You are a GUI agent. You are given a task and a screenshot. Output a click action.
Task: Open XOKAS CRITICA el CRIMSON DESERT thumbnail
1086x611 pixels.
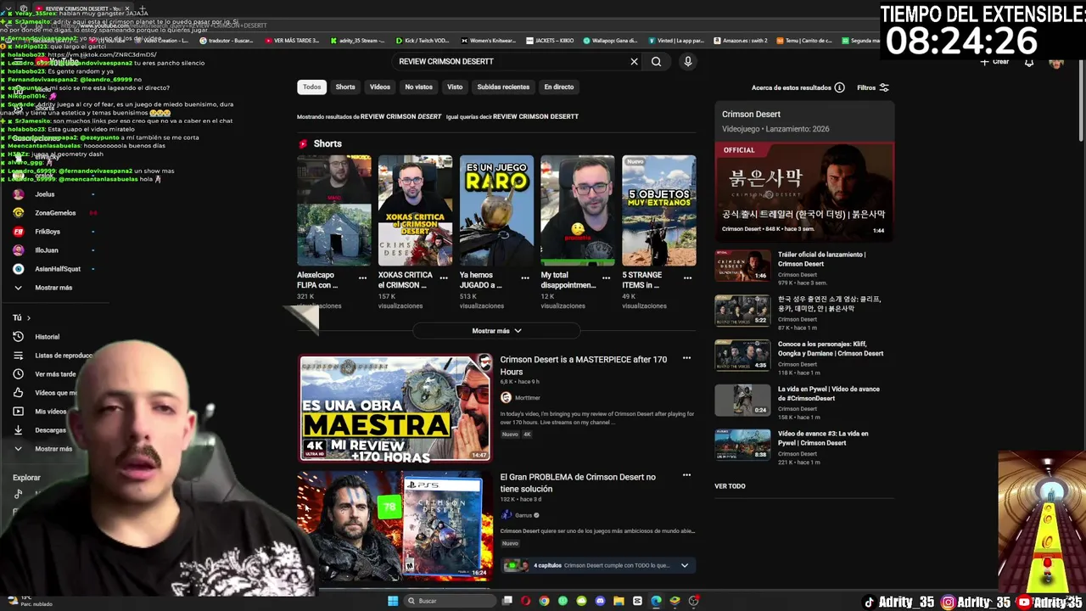(x=415, y=210)
